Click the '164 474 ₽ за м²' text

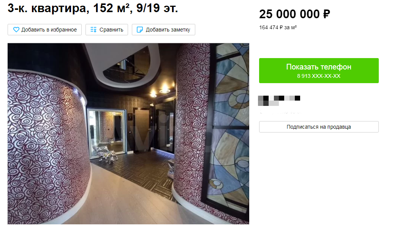(x=278, y=28)
